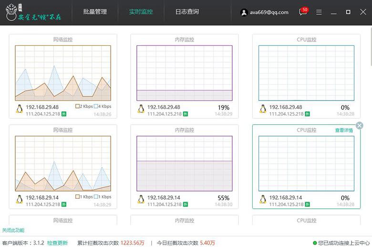Click 客户端版本 3.1.2 text
372x247 pixels.
click(23, 243)
